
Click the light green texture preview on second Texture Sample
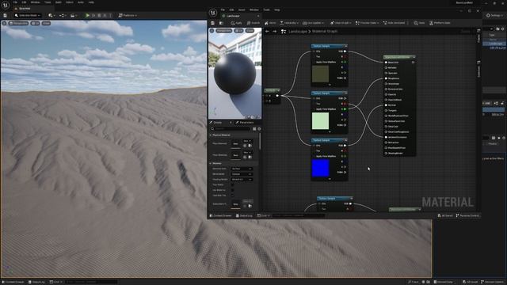coord(320,121)
